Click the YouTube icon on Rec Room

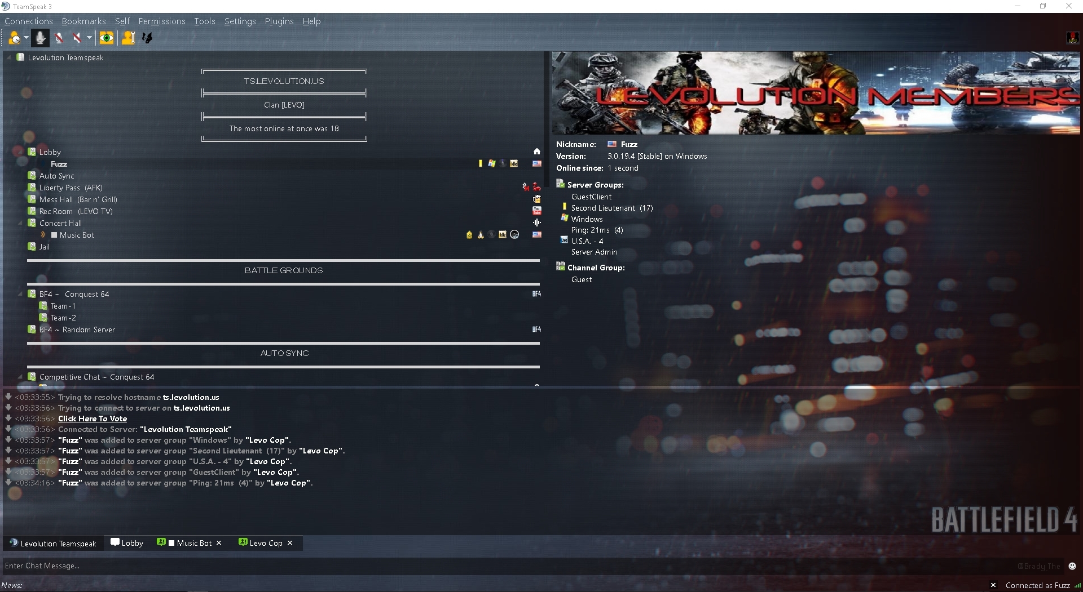[x=537, y=211]
